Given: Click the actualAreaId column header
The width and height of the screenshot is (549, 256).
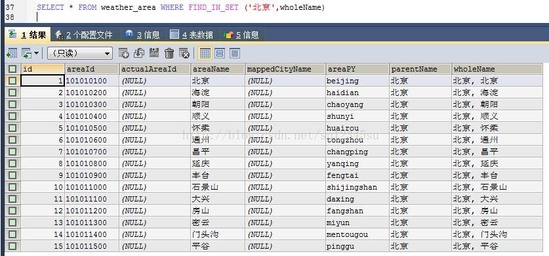Looking at the screenshot, I should pos(155,69).
